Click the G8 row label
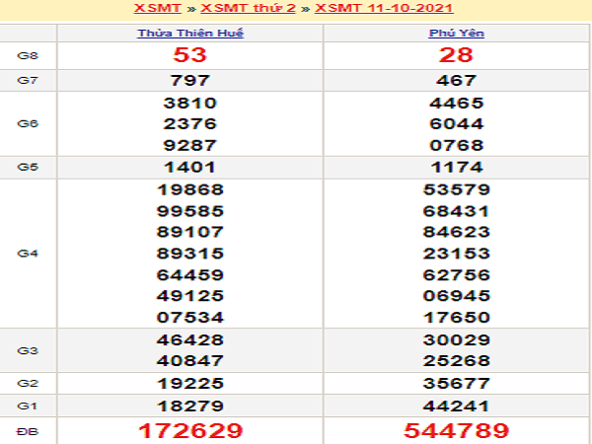 click(28, 56)
